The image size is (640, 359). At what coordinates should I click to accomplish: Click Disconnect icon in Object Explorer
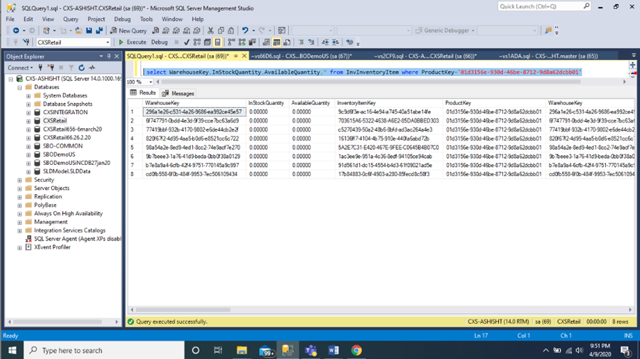pos(50,67)
